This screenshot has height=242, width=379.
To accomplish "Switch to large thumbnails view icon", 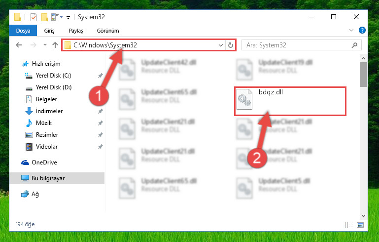I will [360, 225].
